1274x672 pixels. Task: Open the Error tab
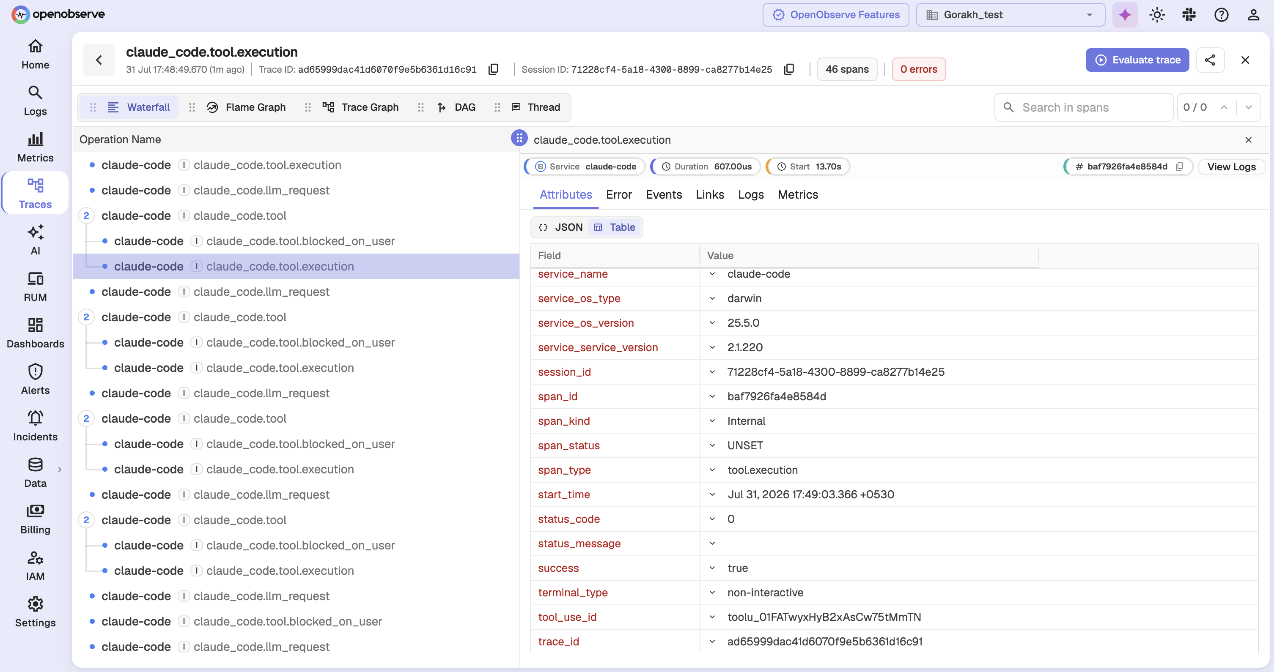pyautogui.click(x=619, y=195)
